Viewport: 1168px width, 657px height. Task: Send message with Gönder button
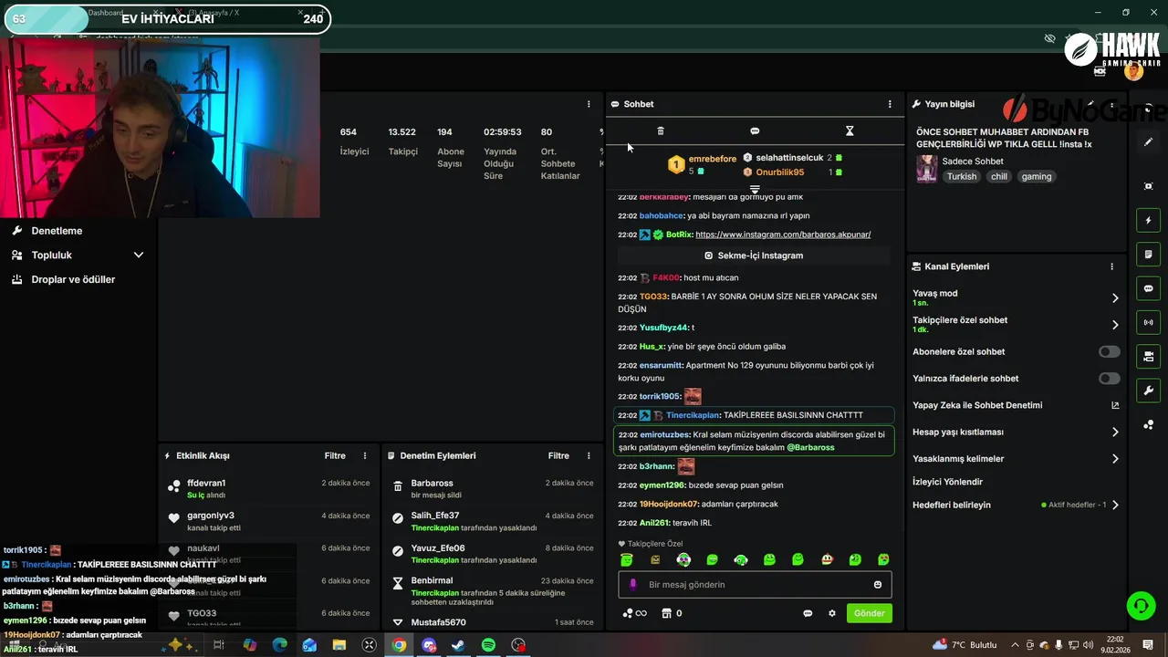(869, 613)
